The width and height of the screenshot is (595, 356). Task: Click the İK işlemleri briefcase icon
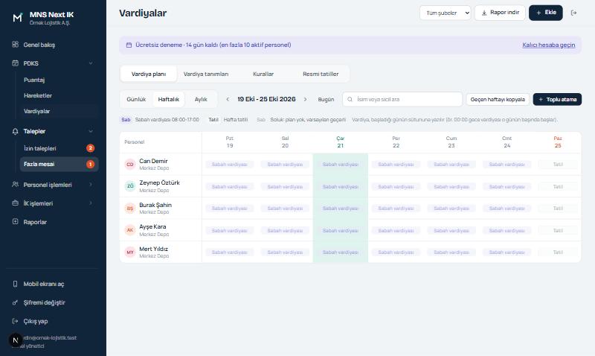coord(15,203)
